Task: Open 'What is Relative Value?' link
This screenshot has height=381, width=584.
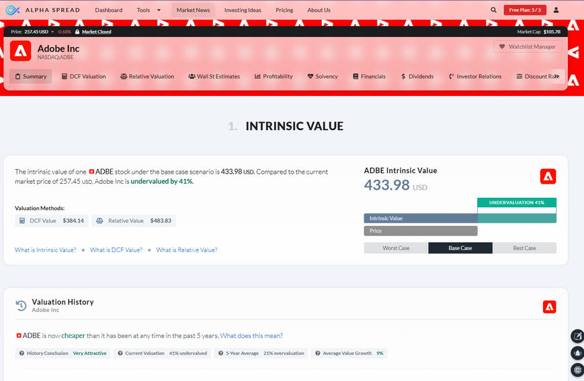Action: click(187, 250)
